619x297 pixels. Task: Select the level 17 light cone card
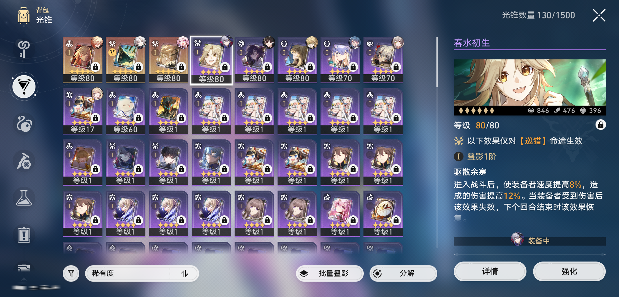point(83,111)
